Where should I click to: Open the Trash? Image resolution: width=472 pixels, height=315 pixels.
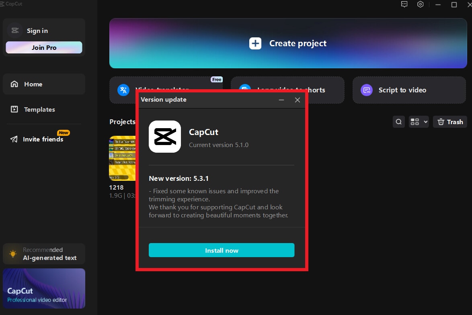pos(450,121)
